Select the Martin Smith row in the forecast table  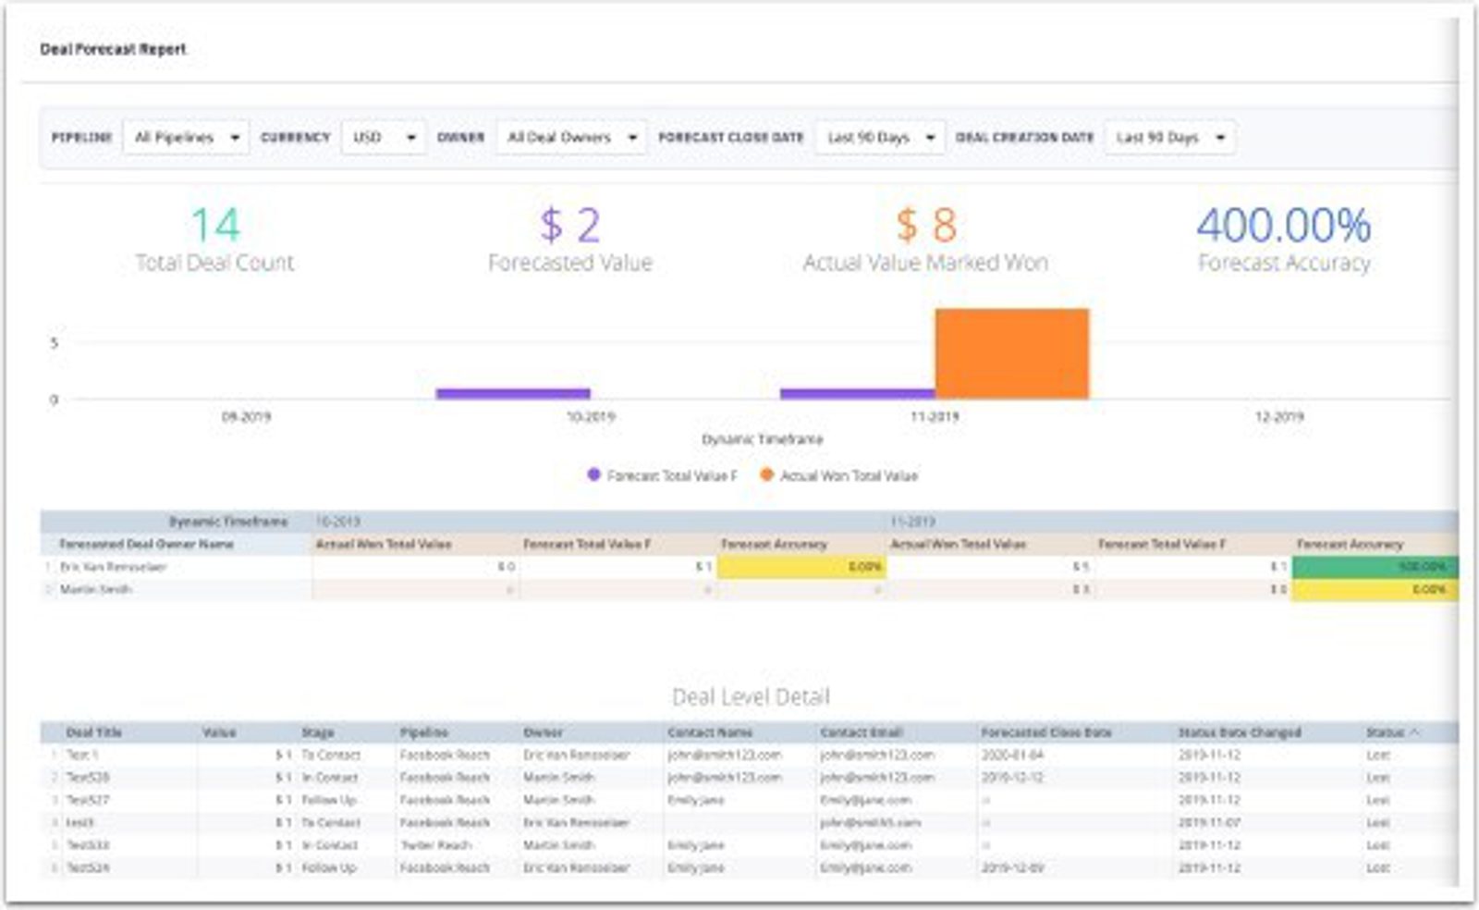click(96, 590)
